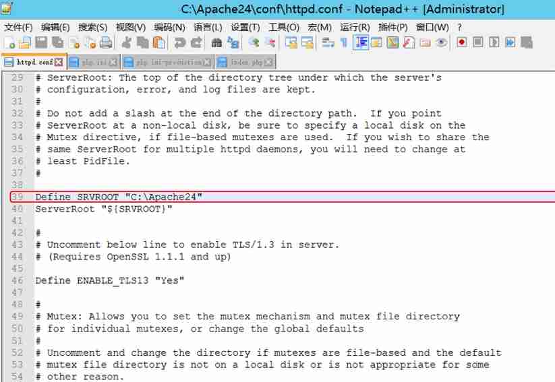This screenshot has width=555, height=382.
Task: Close the php.ini-production tab
Action: coord(207,62)
